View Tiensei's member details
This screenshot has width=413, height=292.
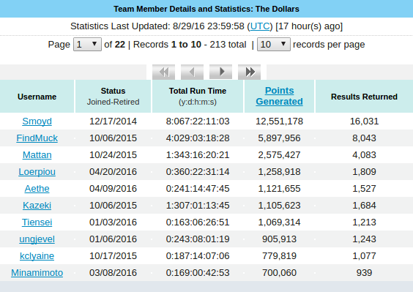[37, 222]
